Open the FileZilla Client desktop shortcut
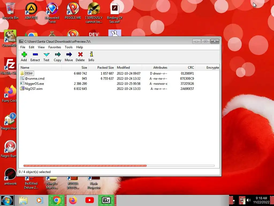The width and height of the screenshot is (274, 206). coord(9,66)
